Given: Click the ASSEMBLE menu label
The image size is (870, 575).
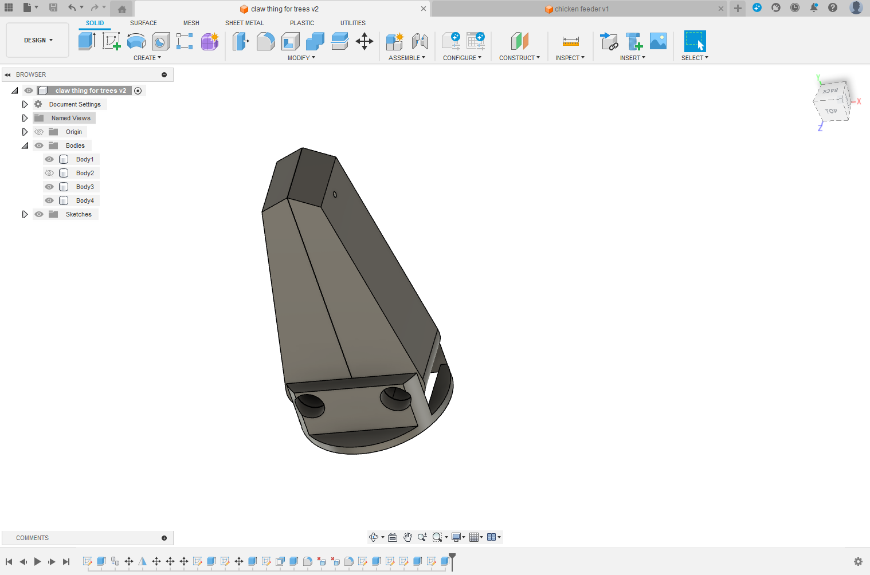Looking at the screenshot, I should pos(407,58).
